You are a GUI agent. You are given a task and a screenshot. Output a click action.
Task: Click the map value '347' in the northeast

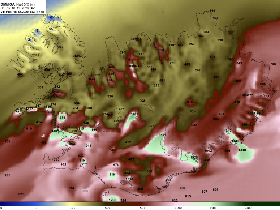pyautogui.click(x=216, y=18)
